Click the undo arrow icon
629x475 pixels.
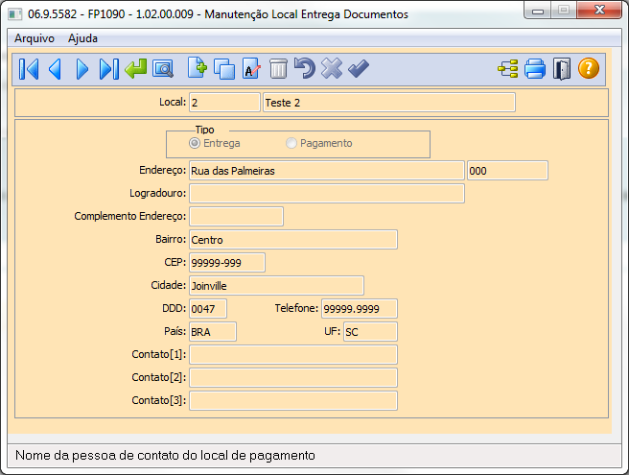coord(305,67)
